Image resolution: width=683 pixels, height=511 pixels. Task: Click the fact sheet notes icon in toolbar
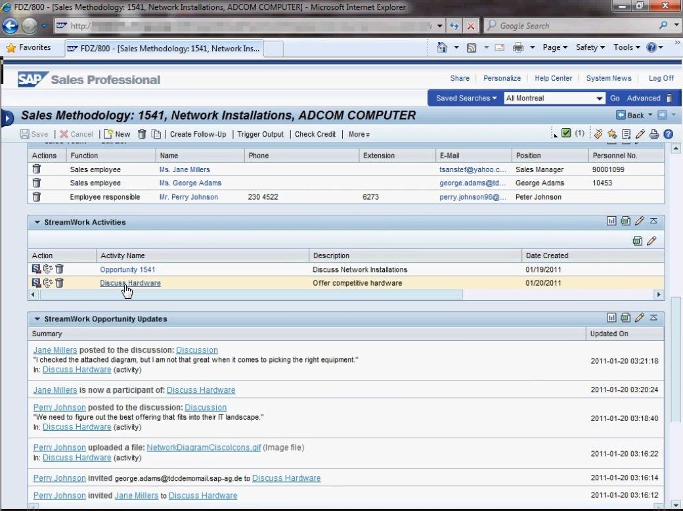click(627, 134)
